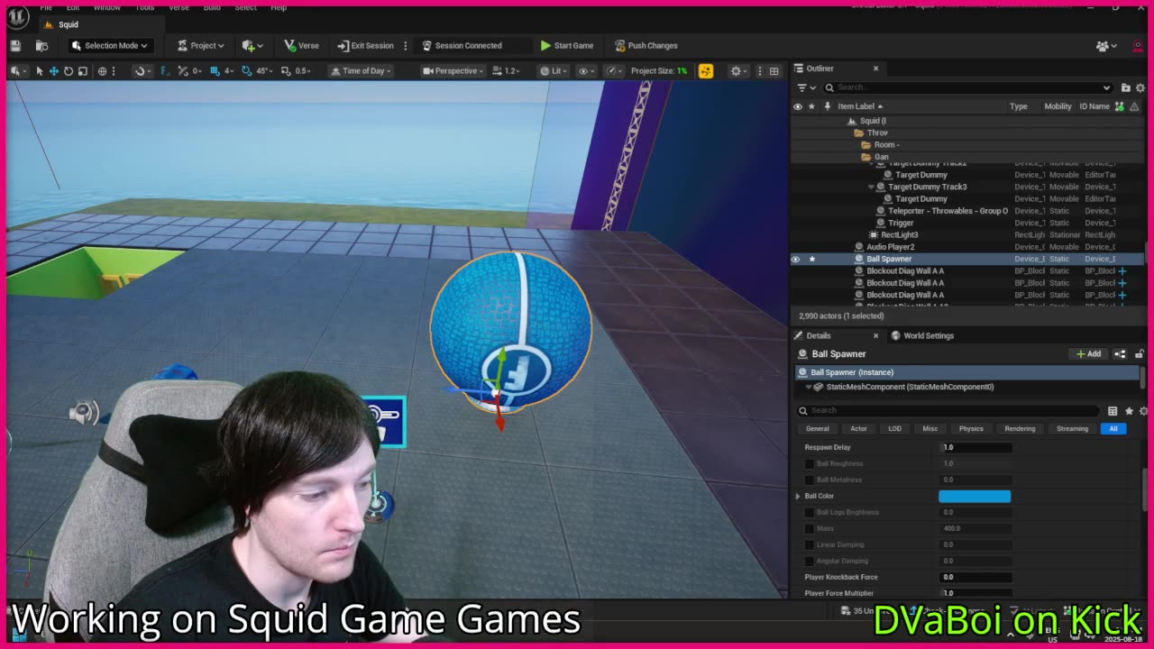Open the File menu
The height and width of the screenshot is (649, 1154).
pyautogui.click(x=46, y=7)
